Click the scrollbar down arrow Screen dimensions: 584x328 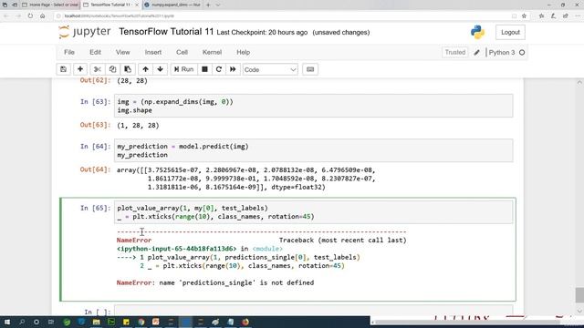579,312
